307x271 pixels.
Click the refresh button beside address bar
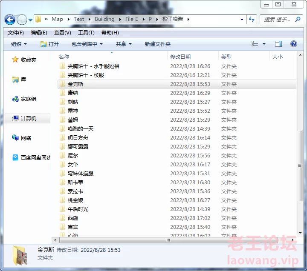pyautogui.click(x=252, y=19)
